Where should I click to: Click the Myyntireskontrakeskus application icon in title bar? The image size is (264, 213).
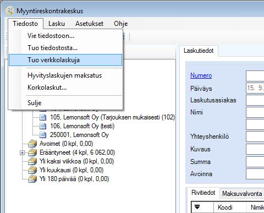(x=10, y=10)
